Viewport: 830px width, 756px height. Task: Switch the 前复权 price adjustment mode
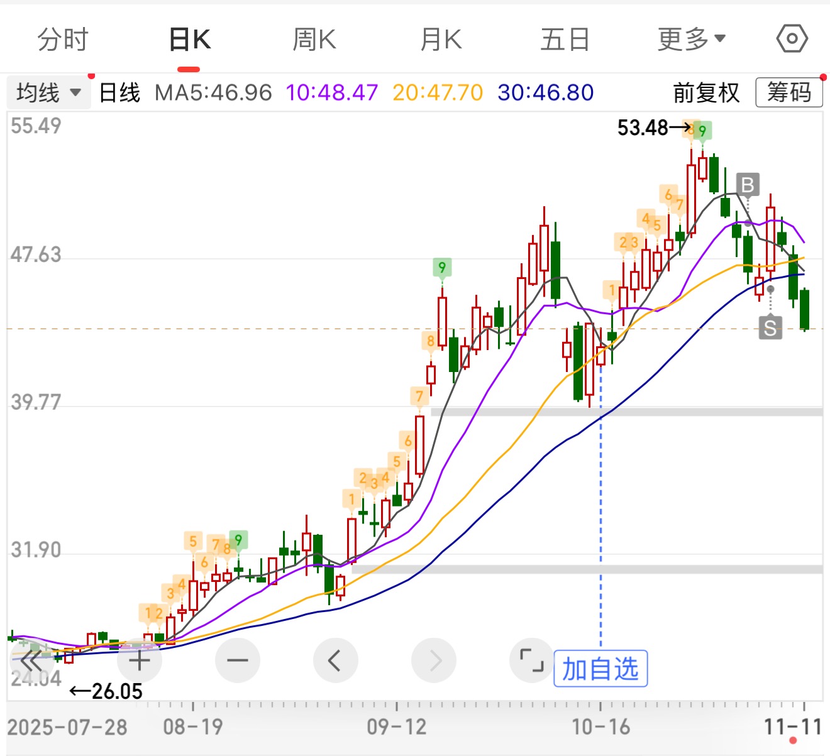point(706,93)
